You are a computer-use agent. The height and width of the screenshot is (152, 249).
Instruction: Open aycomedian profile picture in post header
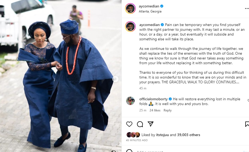coord(130,8)
